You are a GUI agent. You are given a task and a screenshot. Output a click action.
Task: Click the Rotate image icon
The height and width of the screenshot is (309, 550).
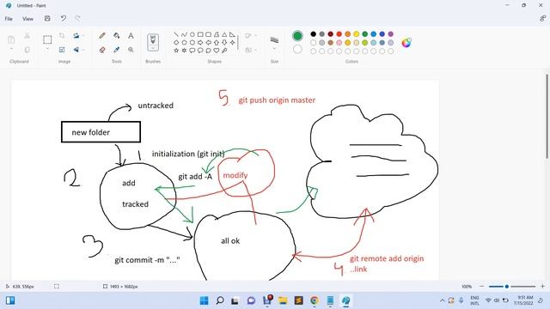pos(76,36)
